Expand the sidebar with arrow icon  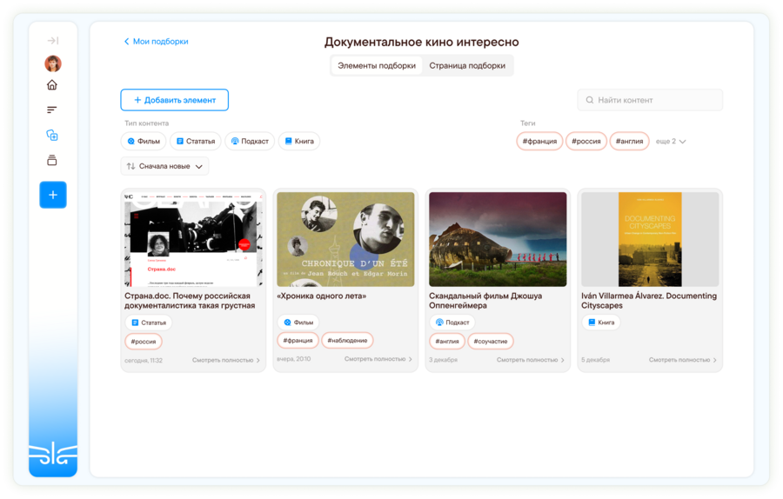pos(53,40)
